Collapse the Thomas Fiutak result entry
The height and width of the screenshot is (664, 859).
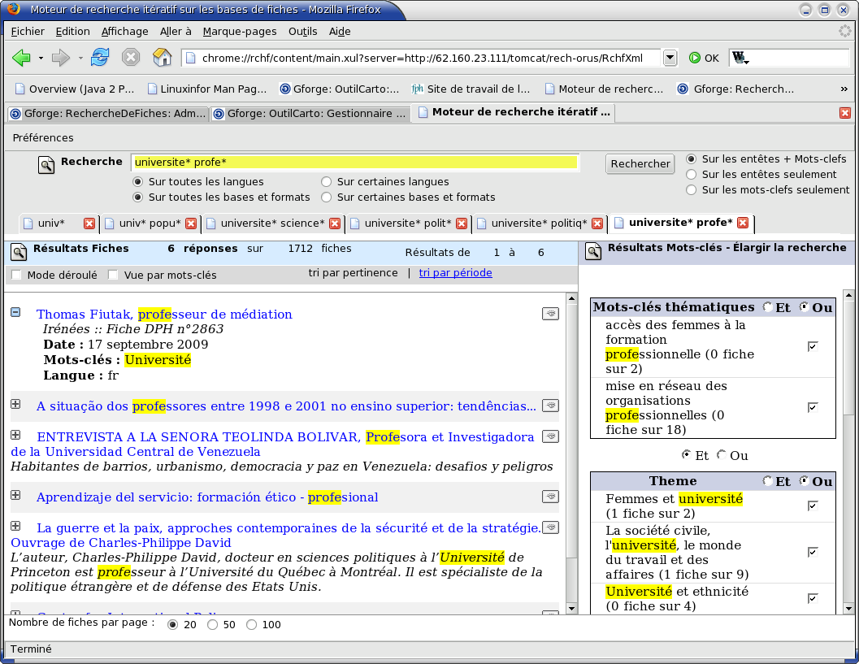pyautogui.click(x=15, y=312)
